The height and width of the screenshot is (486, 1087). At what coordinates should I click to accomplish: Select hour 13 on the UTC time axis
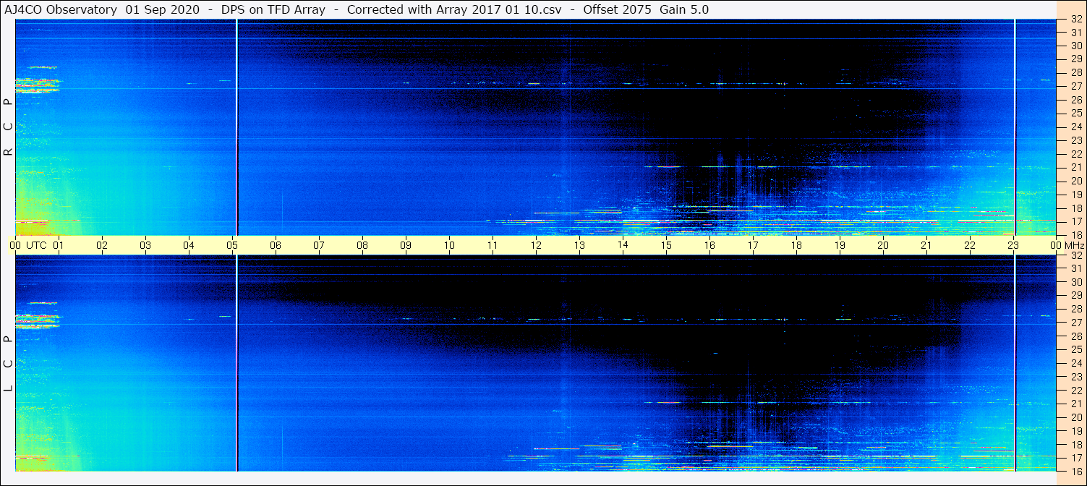(579, 245)
